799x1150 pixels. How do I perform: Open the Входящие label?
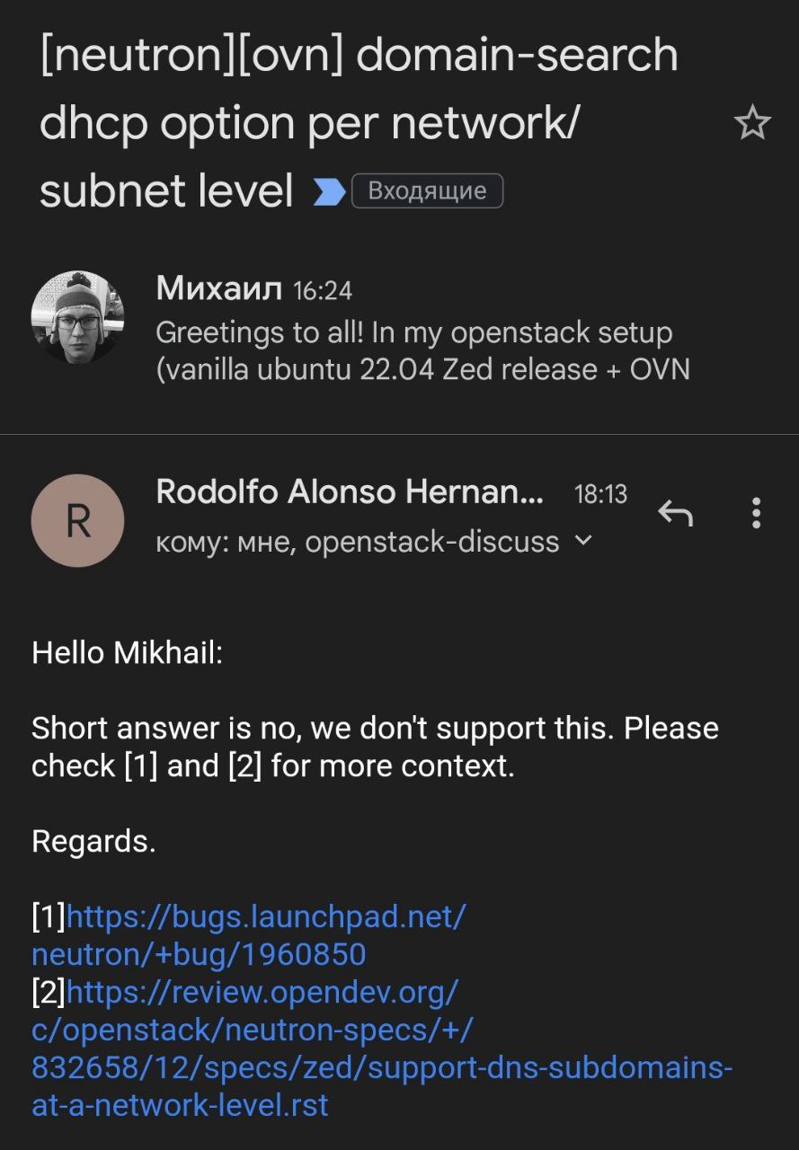pos(427,190)
